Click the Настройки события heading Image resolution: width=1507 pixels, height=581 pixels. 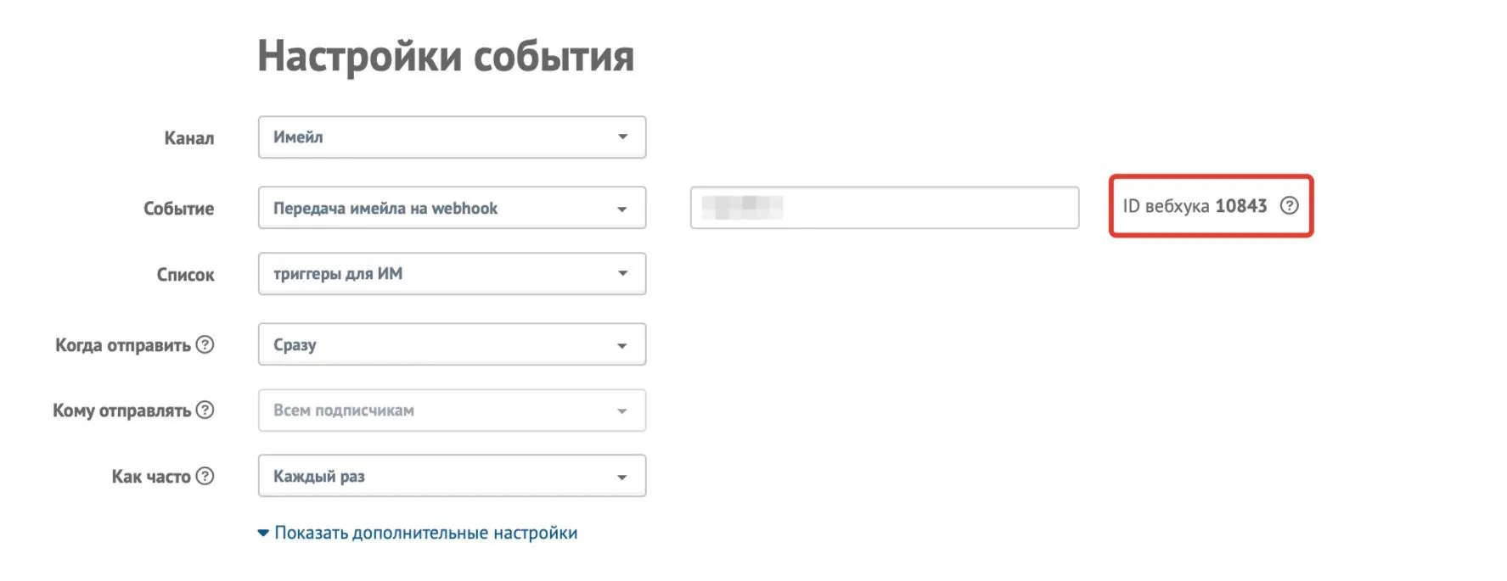coord(446,56)
